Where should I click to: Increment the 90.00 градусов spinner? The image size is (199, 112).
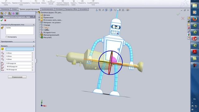[33, 69]
